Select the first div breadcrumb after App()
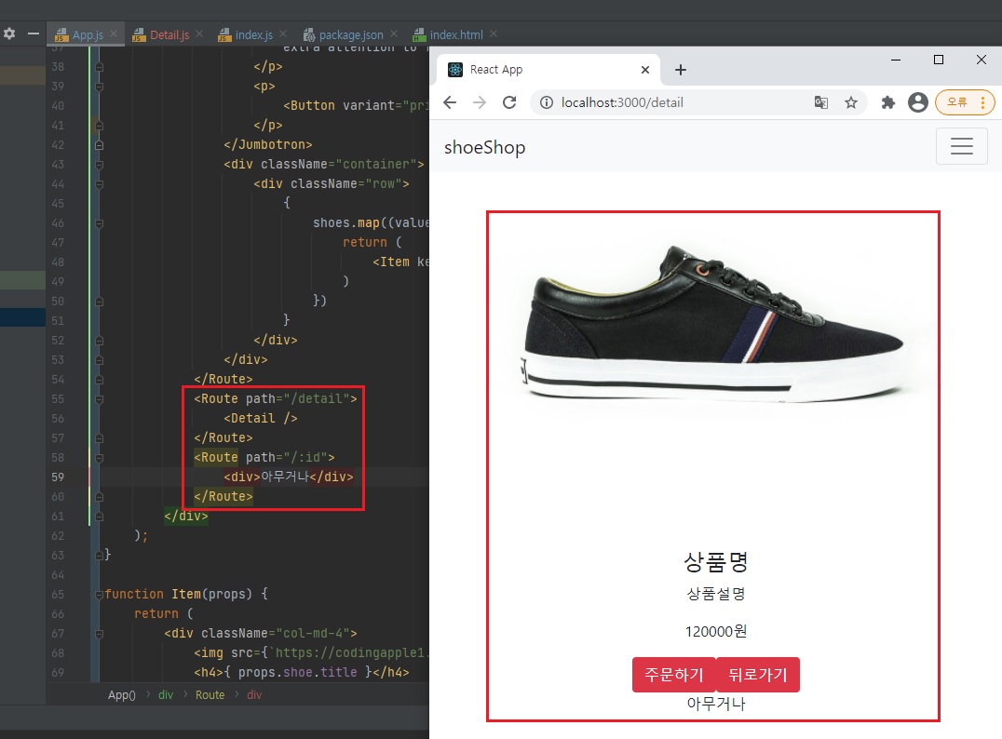The height and width of the screenshot is (739, 1002). coord(166,695)
